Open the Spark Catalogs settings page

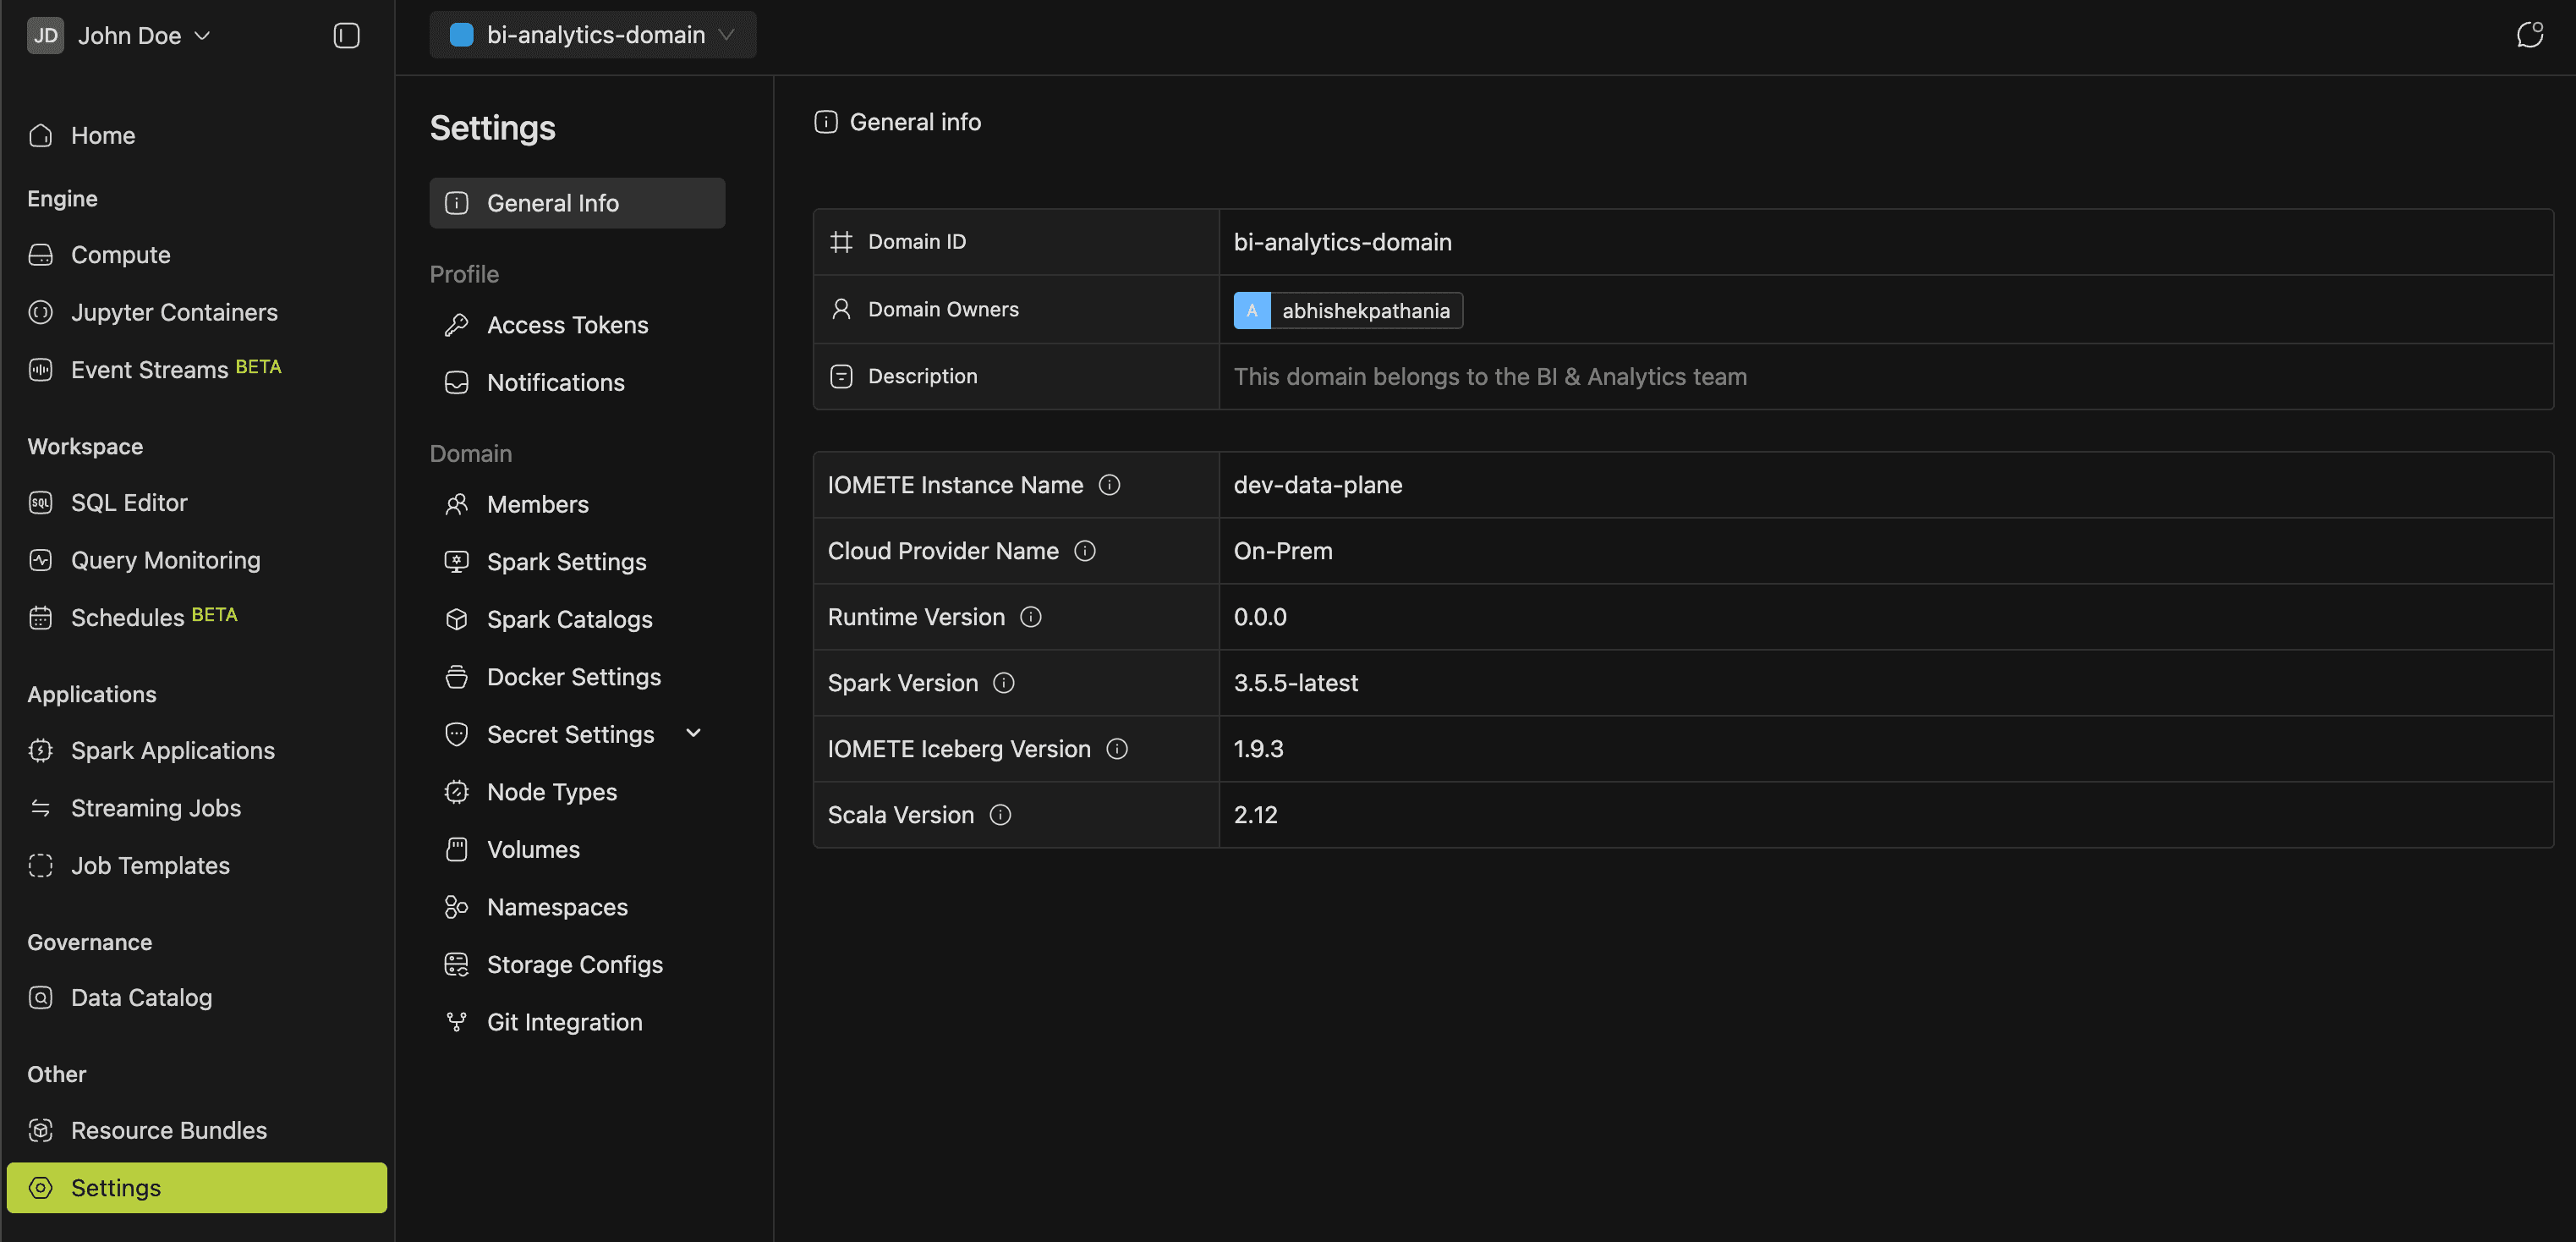click(x=570, y=618)
